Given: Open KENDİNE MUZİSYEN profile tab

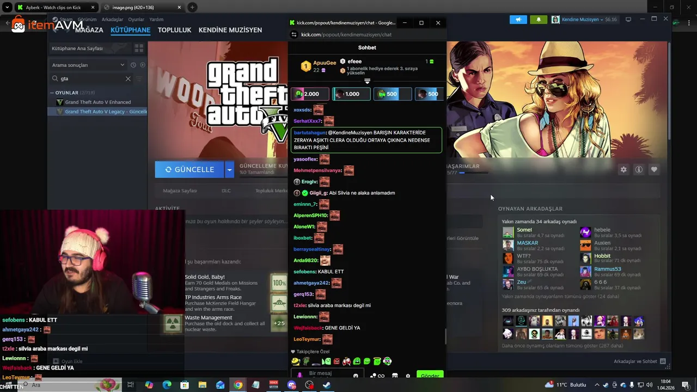Looking at the screenshot, I should 230,30.
